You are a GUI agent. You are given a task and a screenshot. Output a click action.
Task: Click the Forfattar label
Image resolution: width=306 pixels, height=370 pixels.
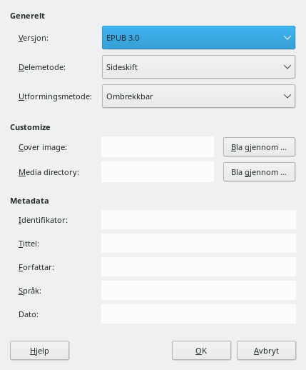pyautogui.click(x=36, y=267)
